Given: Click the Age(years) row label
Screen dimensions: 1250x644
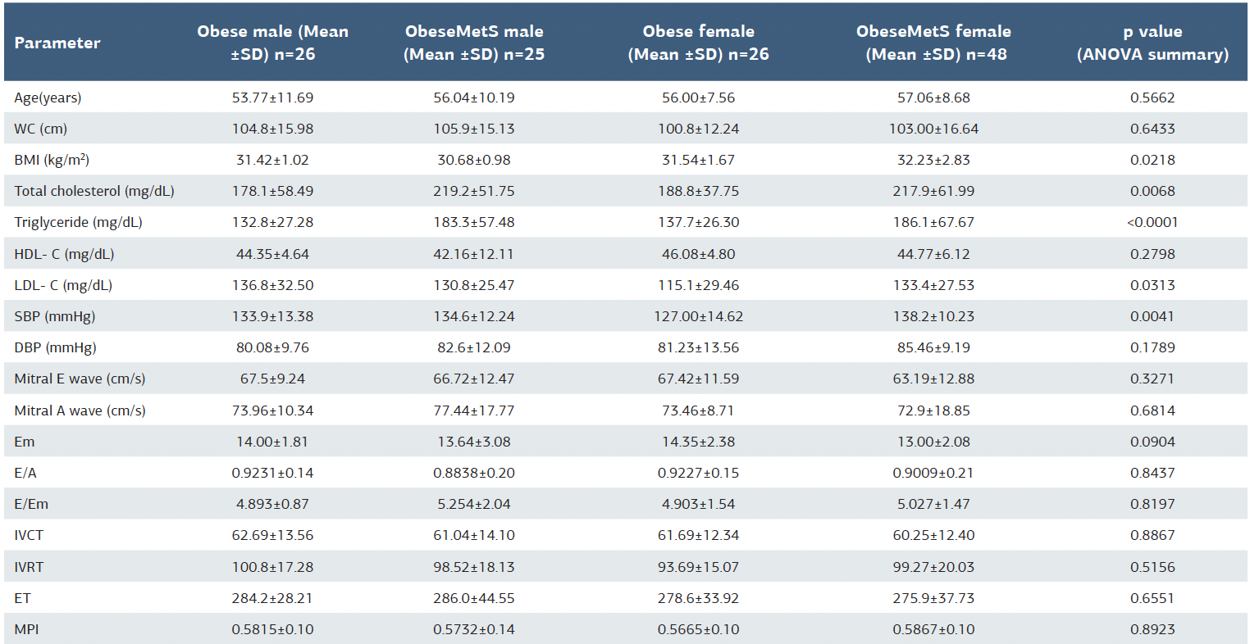Looking at the screenshot, I should click(x=48, y=98).
